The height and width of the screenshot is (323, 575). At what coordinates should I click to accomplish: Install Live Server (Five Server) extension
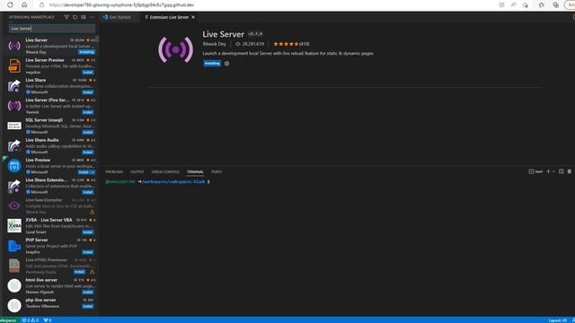coord(88,112)
